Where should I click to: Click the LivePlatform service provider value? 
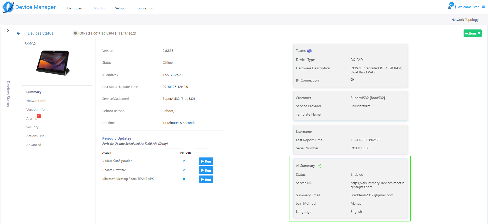pyautogui.click(x=360, y=106)
